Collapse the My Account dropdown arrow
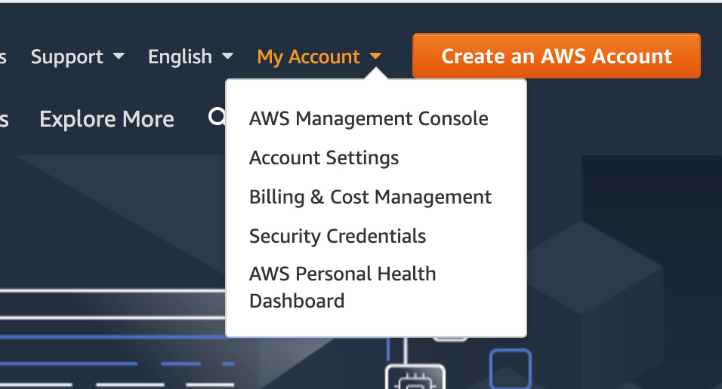722x389 pixels. [x=375, y=57]
